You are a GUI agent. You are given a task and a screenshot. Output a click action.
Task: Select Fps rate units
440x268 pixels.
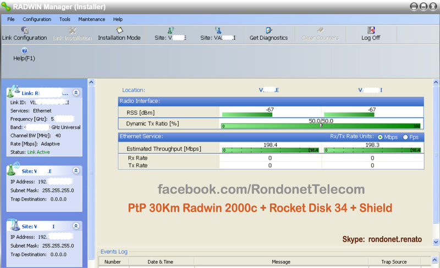tap(405, 137)
